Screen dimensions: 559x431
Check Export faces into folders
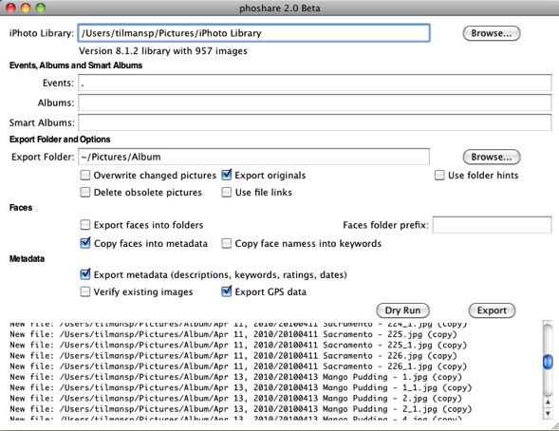(84, 225)
